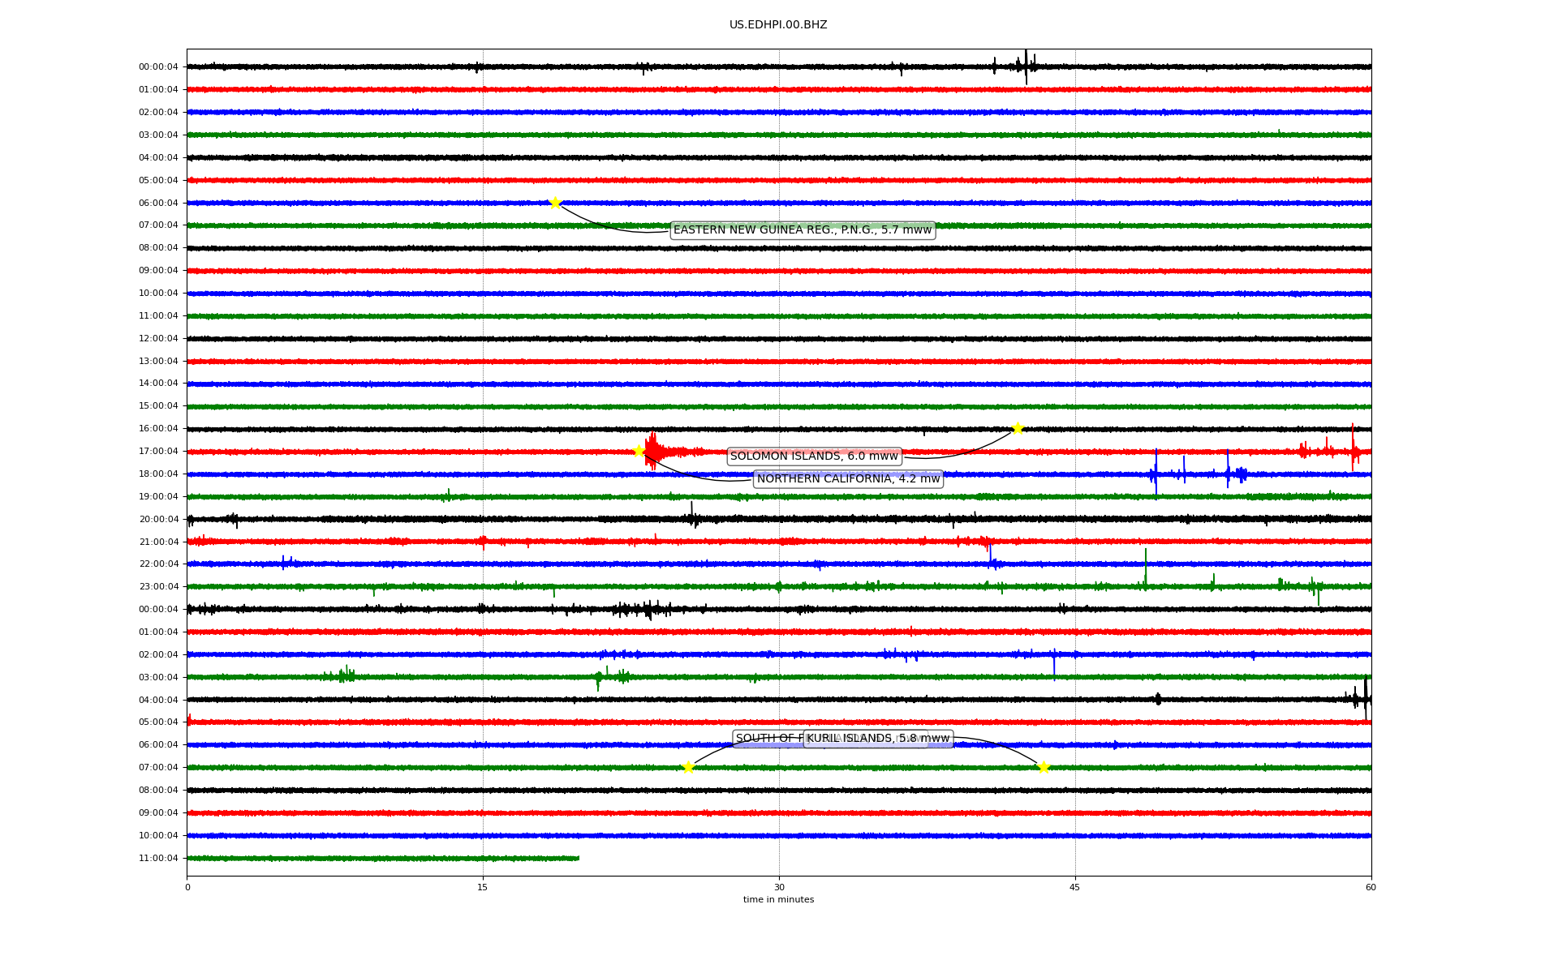The width and height of the screenshot is (1558, 973).
Task: Select the Northern California 4.2 mw label
Action: click(x=848, y=479)
